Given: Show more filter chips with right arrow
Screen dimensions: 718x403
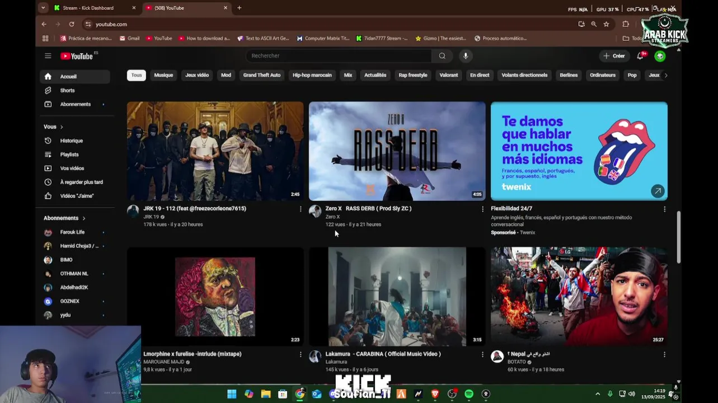Looking at the screenshot, I should [665, 75].
